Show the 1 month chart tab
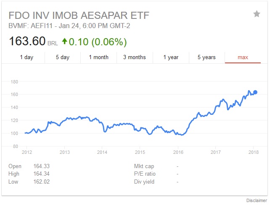Viewport: 270px width, 205px height. click(98, 57)
